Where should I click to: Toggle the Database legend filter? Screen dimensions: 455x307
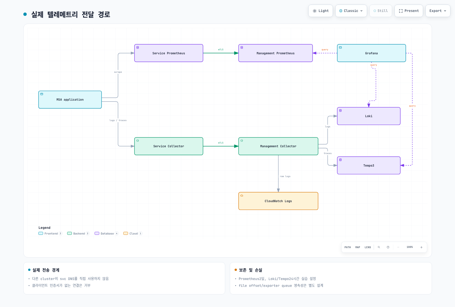106,234
